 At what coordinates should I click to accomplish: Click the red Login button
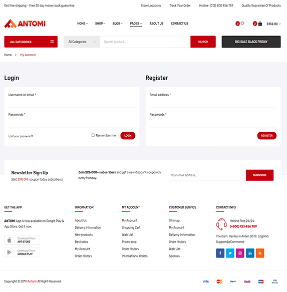coord(128,136)
